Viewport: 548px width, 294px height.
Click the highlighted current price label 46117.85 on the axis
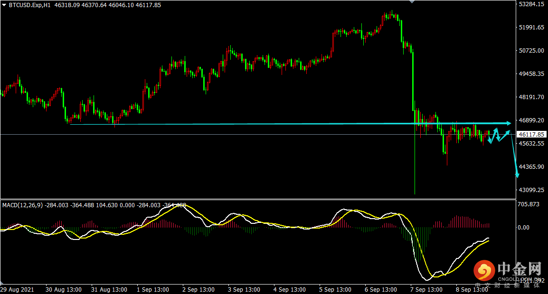point(531,134)
